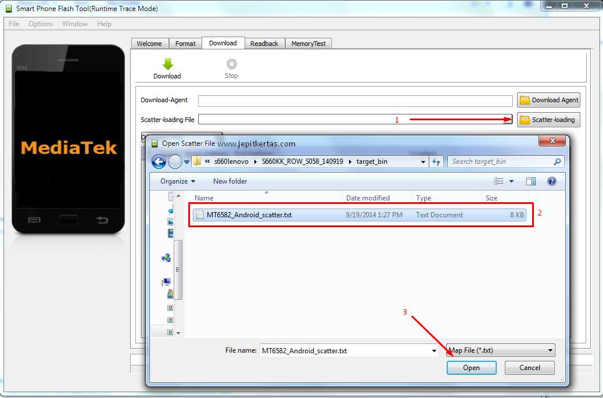This screenshot has width=603, height=398.
Task: Click the Cancel button
Action: click(530, 368)
